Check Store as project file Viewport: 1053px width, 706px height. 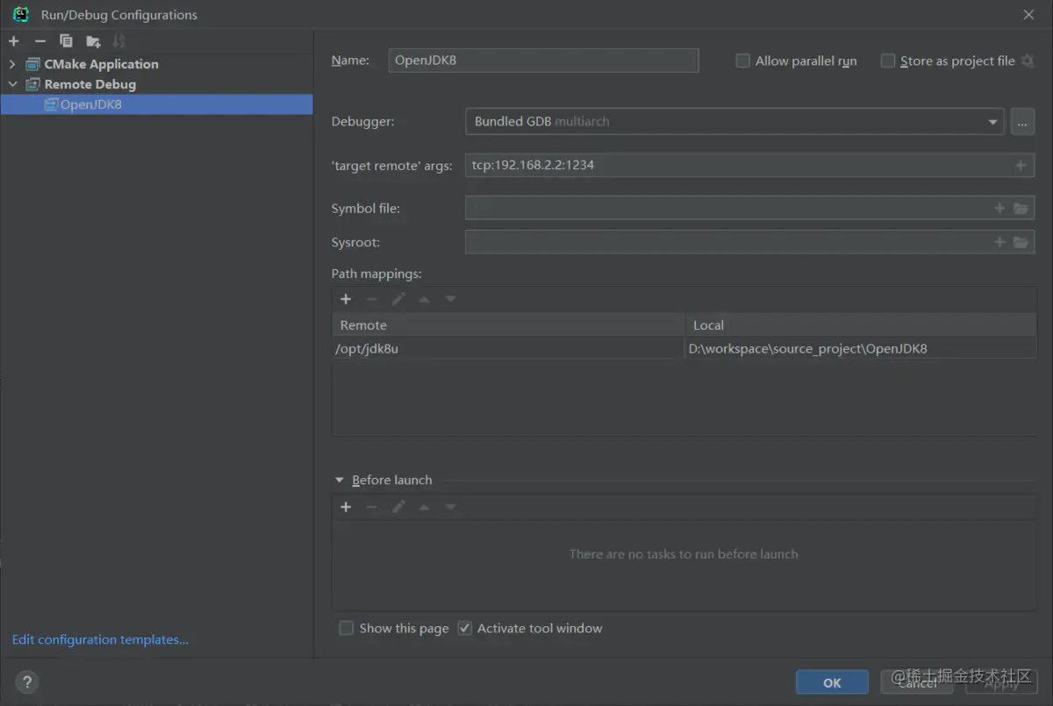(888, 61)
